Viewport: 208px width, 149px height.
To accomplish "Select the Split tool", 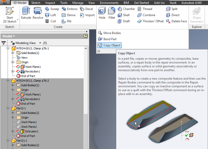I will click(172, 9).
